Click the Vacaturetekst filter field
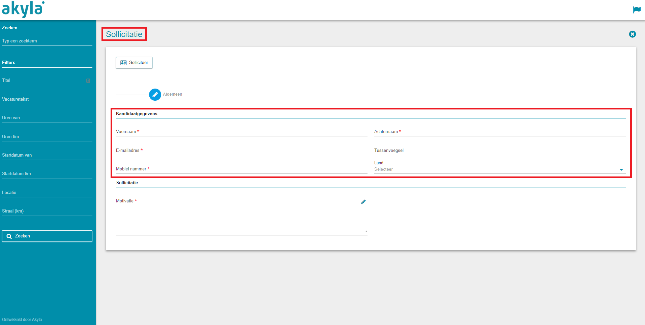 coord(47,99)
